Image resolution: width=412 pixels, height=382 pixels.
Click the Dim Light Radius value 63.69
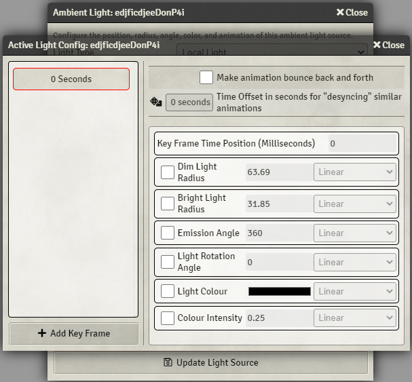pos(280,172)
